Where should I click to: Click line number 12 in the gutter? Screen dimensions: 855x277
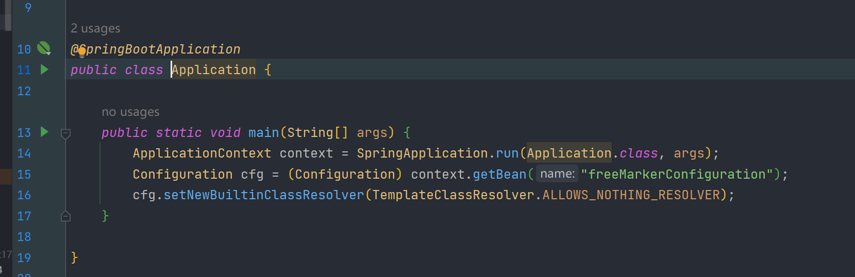24,91
